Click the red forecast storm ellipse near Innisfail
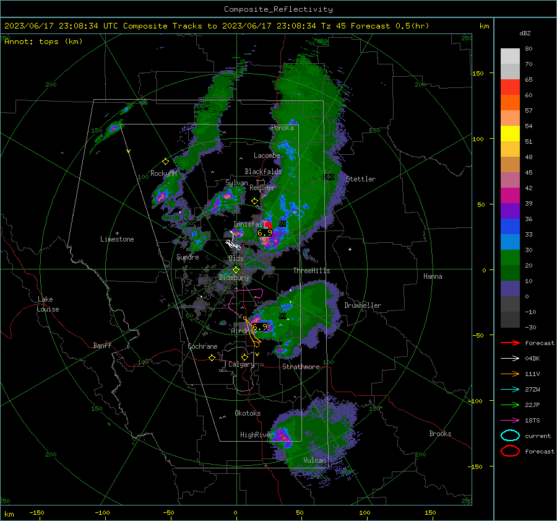This screenshot has width=557, height=521. pyautogui.click(x=268, y=225)
